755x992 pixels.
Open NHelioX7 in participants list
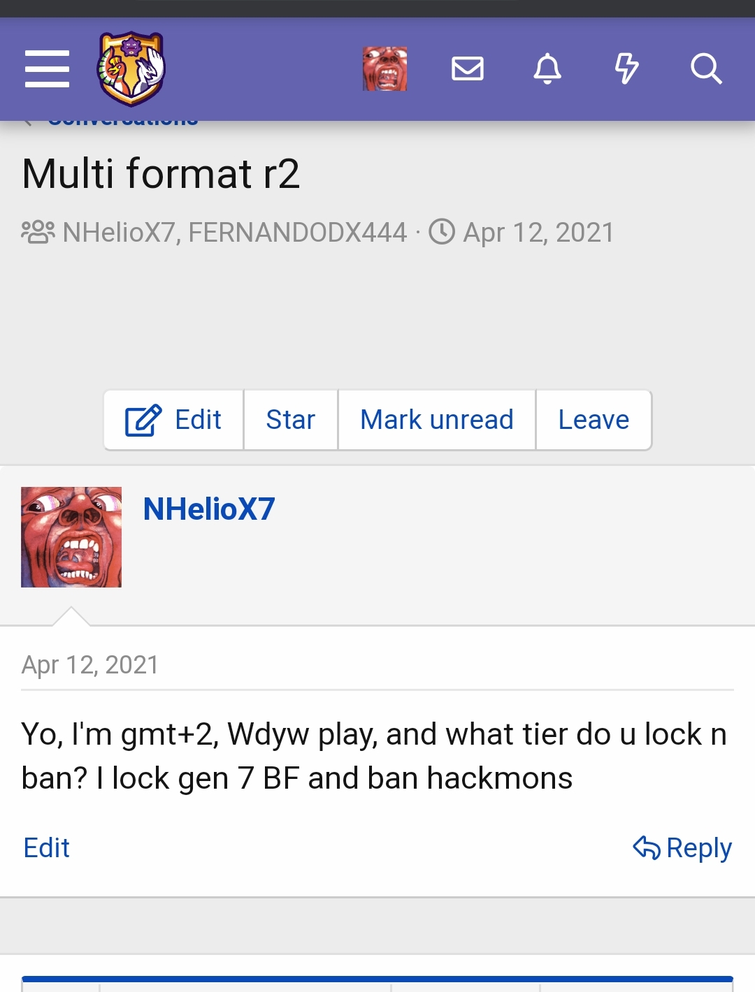point(118,233)
